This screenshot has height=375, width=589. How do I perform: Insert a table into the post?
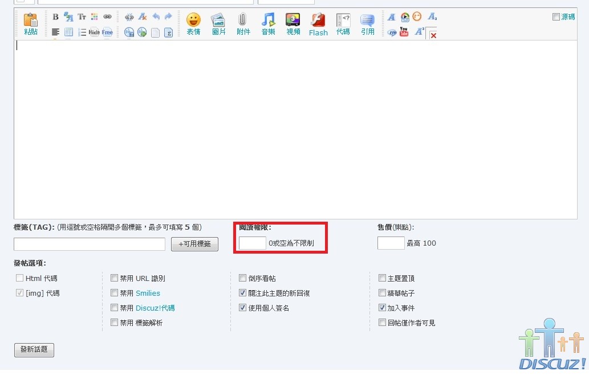68,32
